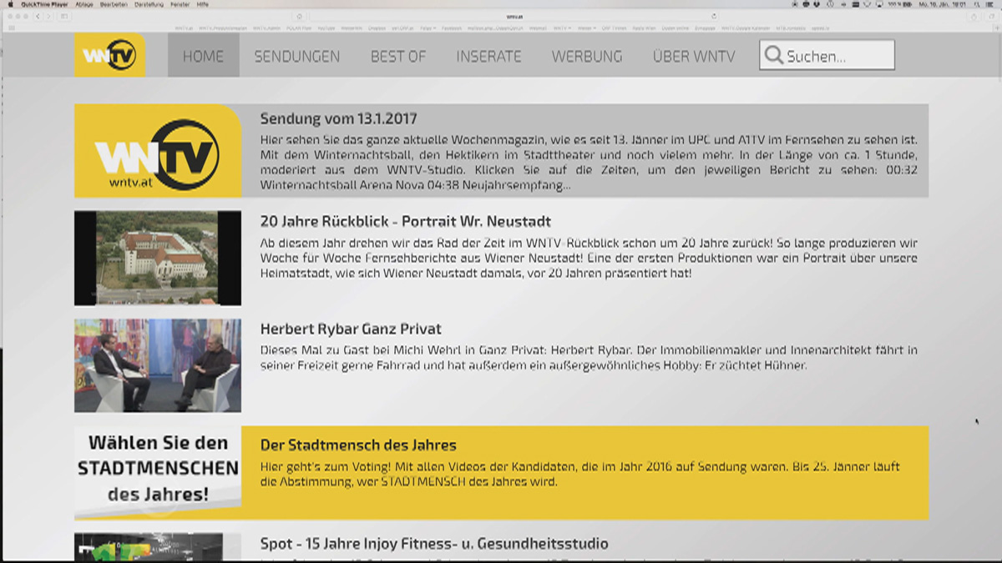
Task: Click Der Stadtmensch des Jahres headline
Action: point(358,445)
